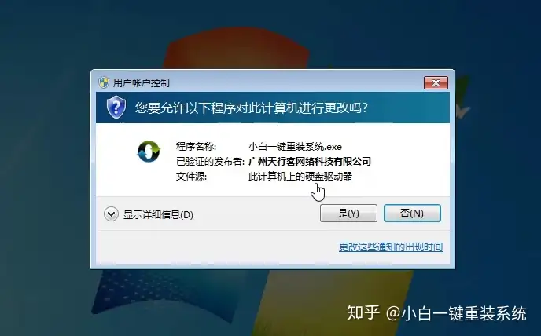Click the 您要允许以下程序 heading banner

pyautogui.click(x=273, y=108)
